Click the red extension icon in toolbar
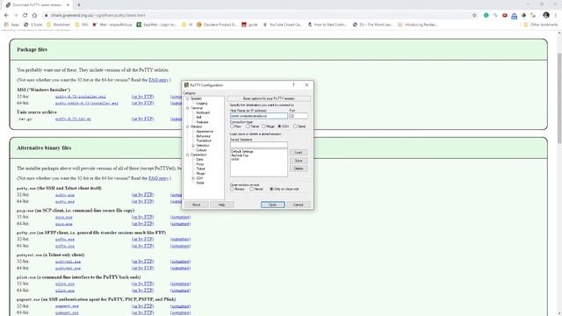This screenshot has width=562, height=316. (505, 16)
